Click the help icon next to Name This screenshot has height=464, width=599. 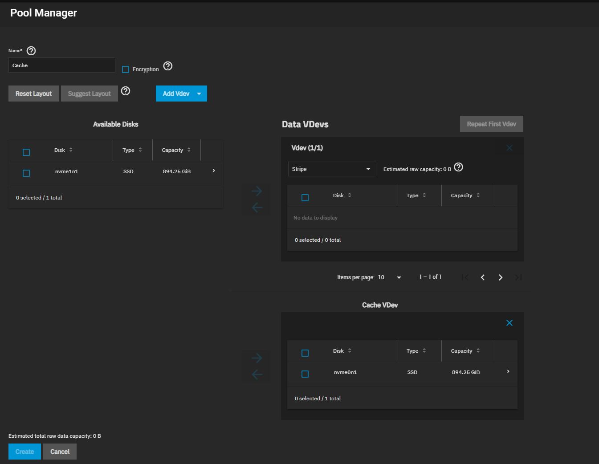pyautogui.click(x=31, y=51)
